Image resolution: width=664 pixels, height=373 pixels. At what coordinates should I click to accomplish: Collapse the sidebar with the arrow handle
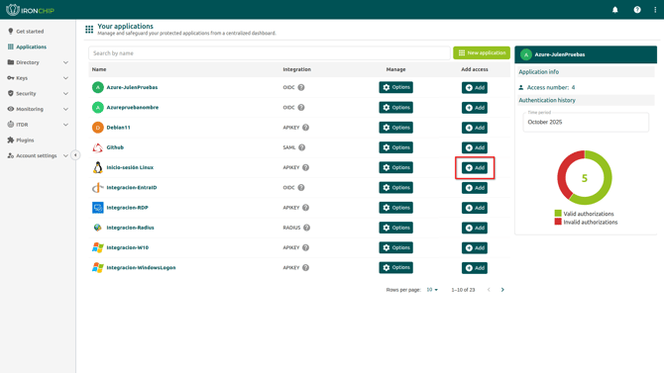pos(75,155)
